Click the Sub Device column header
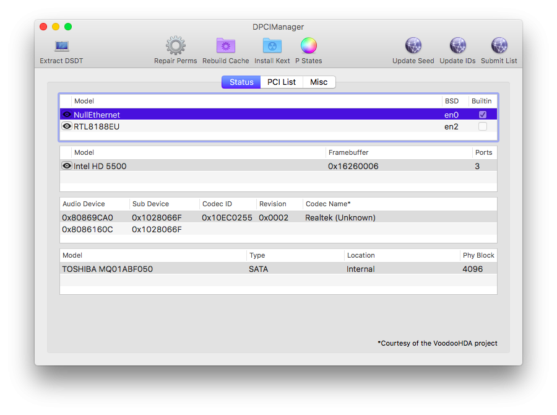 (x=165, y=204)
